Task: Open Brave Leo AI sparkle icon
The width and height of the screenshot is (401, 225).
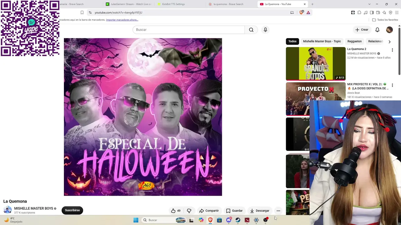Action: click(384, 12)
